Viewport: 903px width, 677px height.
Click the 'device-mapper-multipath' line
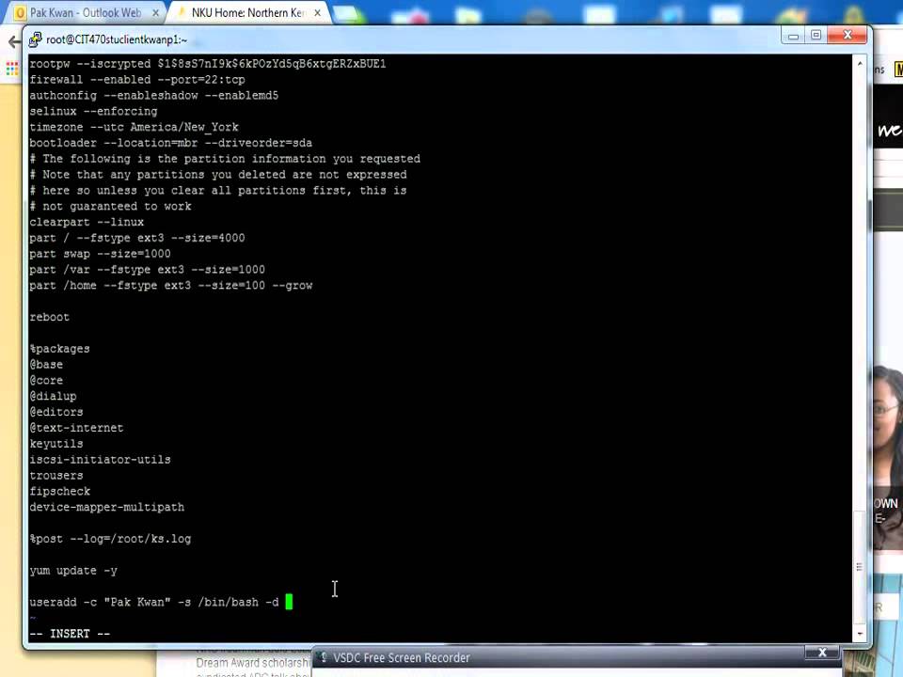tap(107, 507)
